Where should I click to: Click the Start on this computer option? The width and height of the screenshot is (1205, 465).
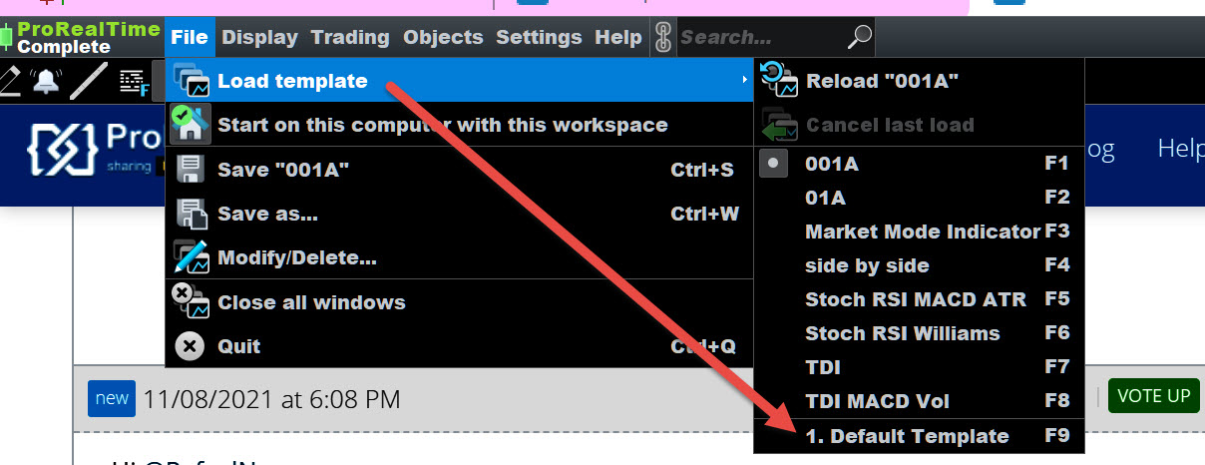click(x=442, y=125)
